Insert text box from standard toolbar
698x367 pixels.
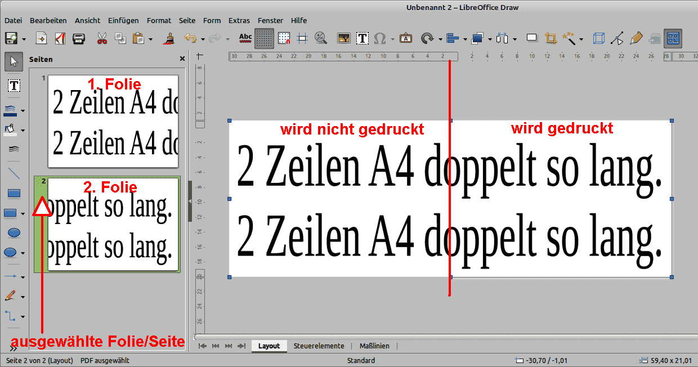(x=363, y=38)
